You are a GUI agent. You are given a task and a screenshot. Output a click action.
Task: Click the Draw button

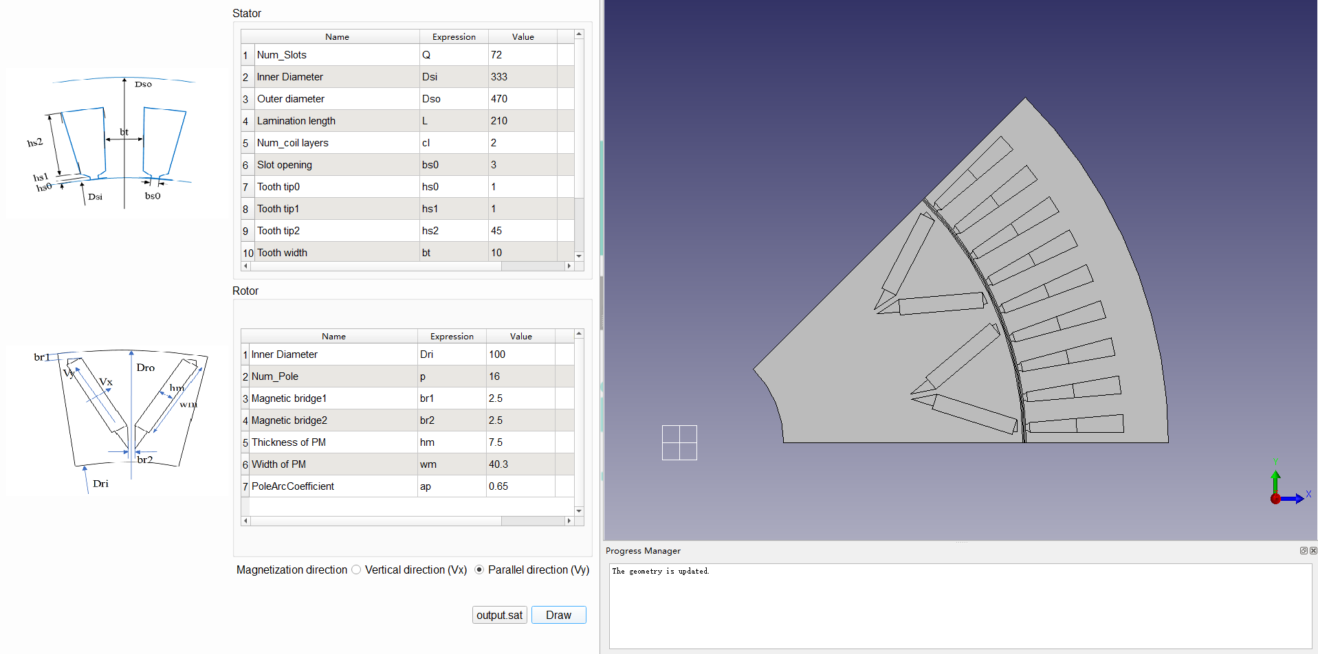[558, 615]
